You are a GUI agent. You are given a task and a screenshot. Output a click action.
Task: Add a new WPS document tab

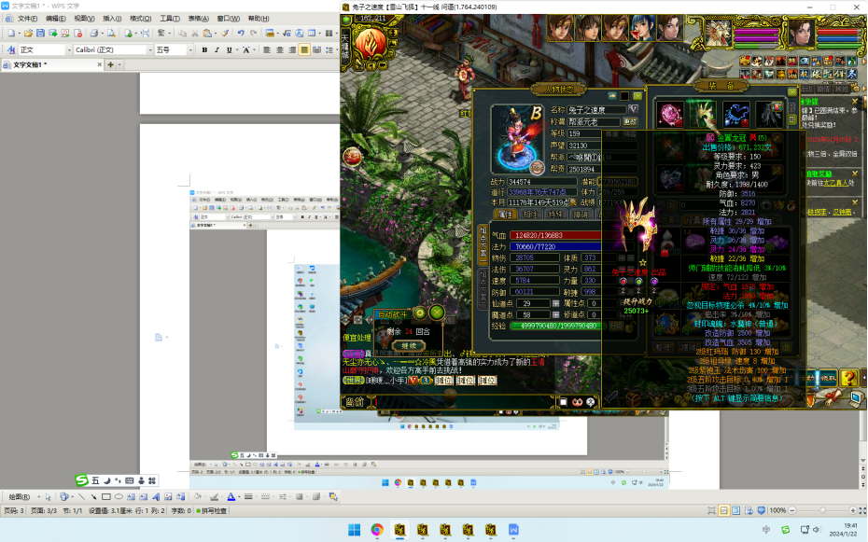[111, 64]
